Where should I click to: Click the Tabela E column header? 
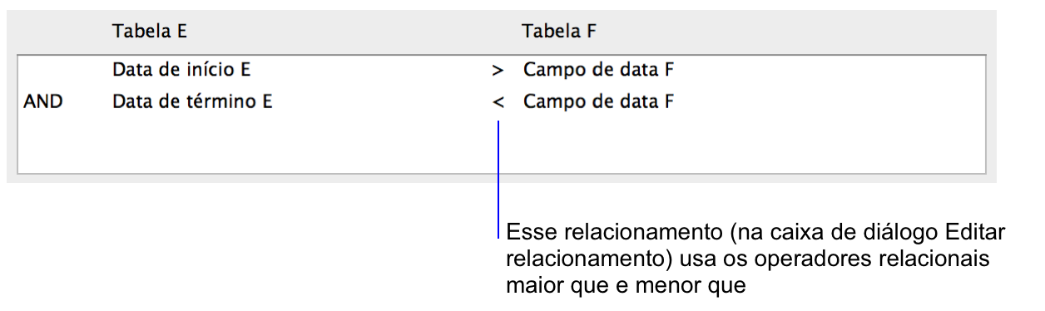tap(150, 32)
